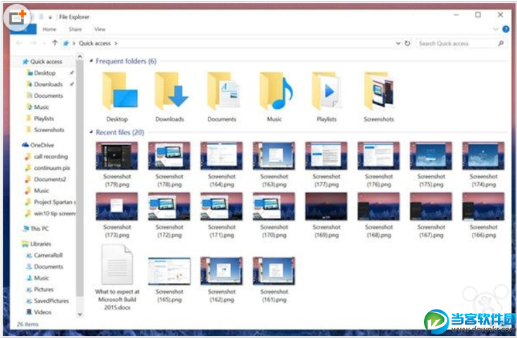Collapse the Recent files group
This screenshot has height=339, width=517.
[91, 132]
